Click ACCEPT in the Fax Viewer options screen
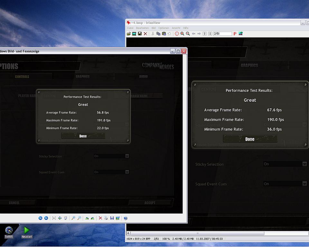 pos(150,203)
